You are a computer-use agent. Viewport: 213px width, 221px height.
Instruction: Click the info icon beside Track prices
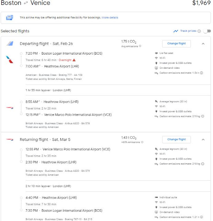click(x=199, y=31)
